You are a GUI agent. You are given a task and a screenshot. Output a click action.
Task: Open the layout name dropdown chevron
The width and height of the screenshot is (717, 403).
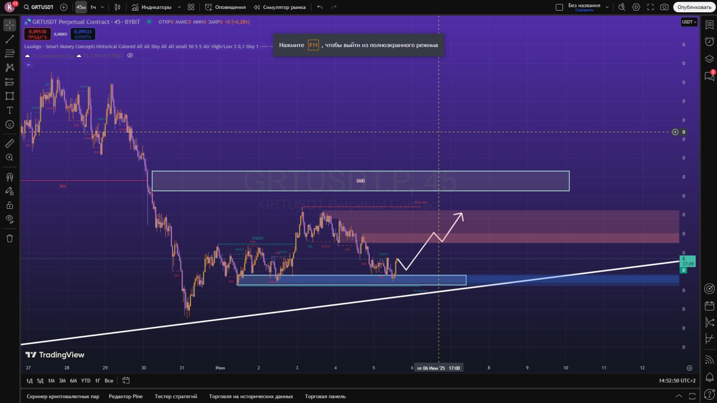coord(607,7)
